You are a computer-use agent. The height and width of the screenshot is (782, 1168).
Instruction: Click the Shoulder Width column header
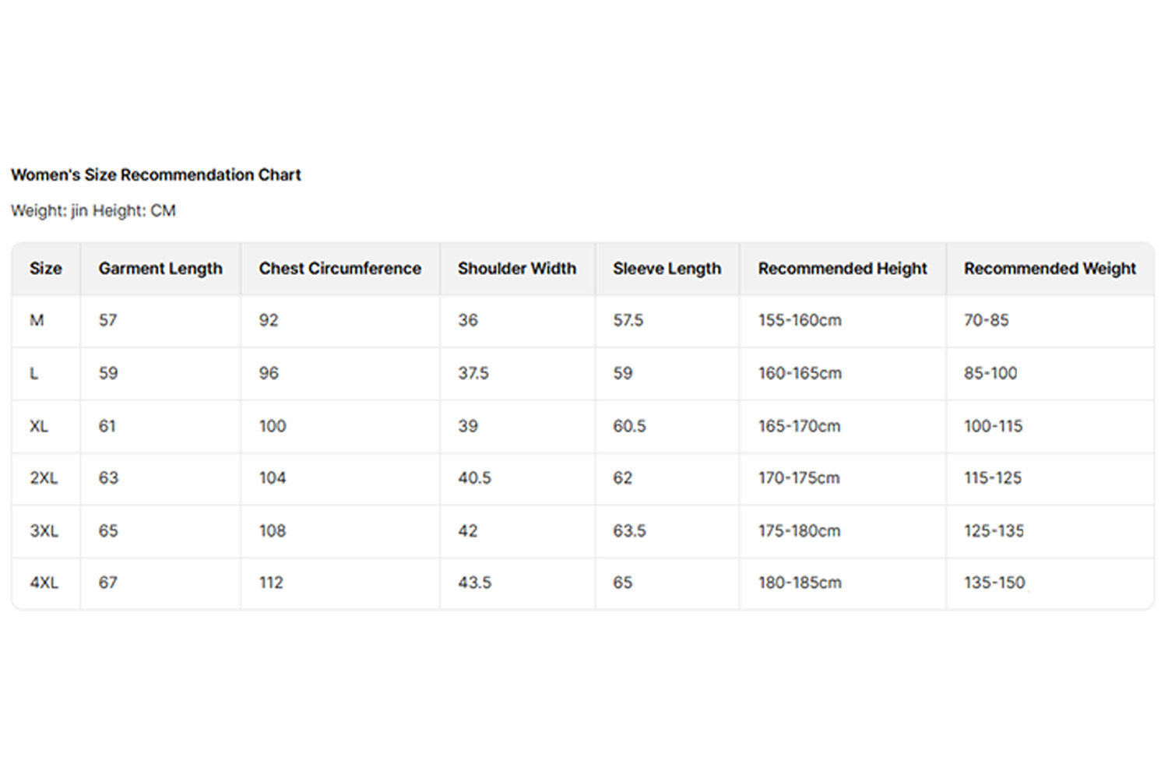click(x=517, y=269)
